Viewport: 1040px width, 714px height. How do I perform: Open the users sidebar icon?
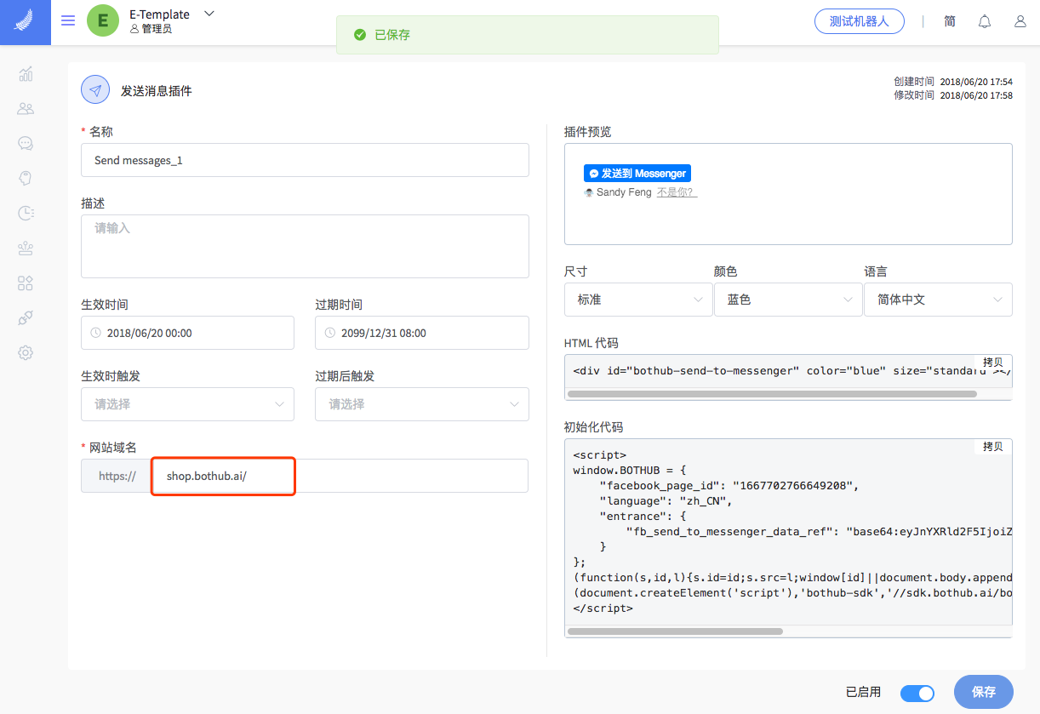click(26, 109)
